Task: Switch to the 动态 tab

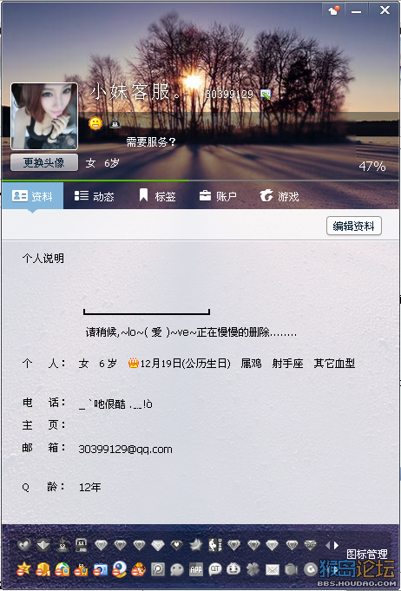Action: click(95, 196)
